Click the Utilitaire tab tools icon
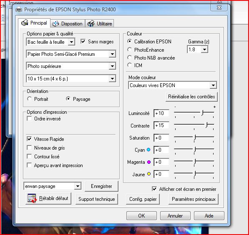 [x=91, y=23]
